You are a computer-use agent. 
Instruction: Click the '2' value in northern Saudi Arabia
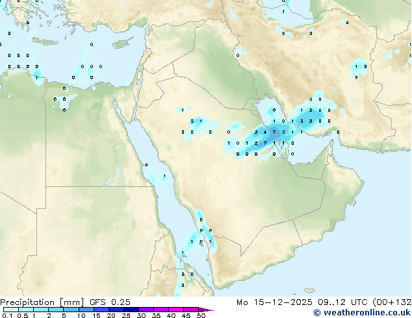[x=192, y=121]
